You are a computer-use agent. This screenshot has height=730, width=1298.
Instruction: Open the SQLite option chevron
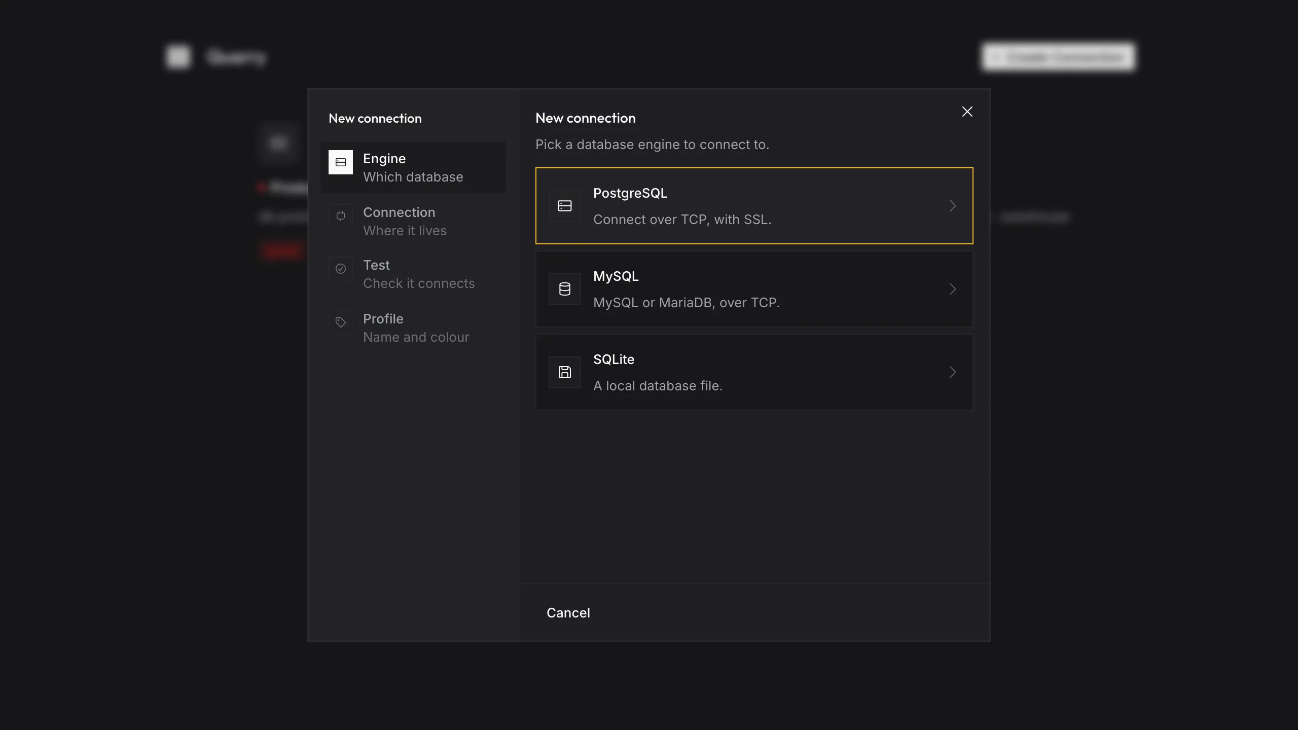[952, 372]
